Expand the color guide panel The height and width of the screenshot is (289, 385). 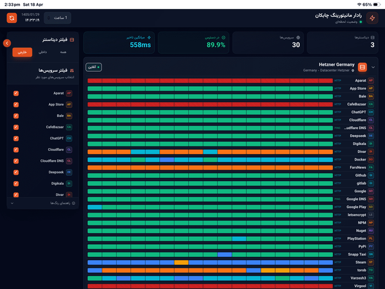[x=43, y=203]
